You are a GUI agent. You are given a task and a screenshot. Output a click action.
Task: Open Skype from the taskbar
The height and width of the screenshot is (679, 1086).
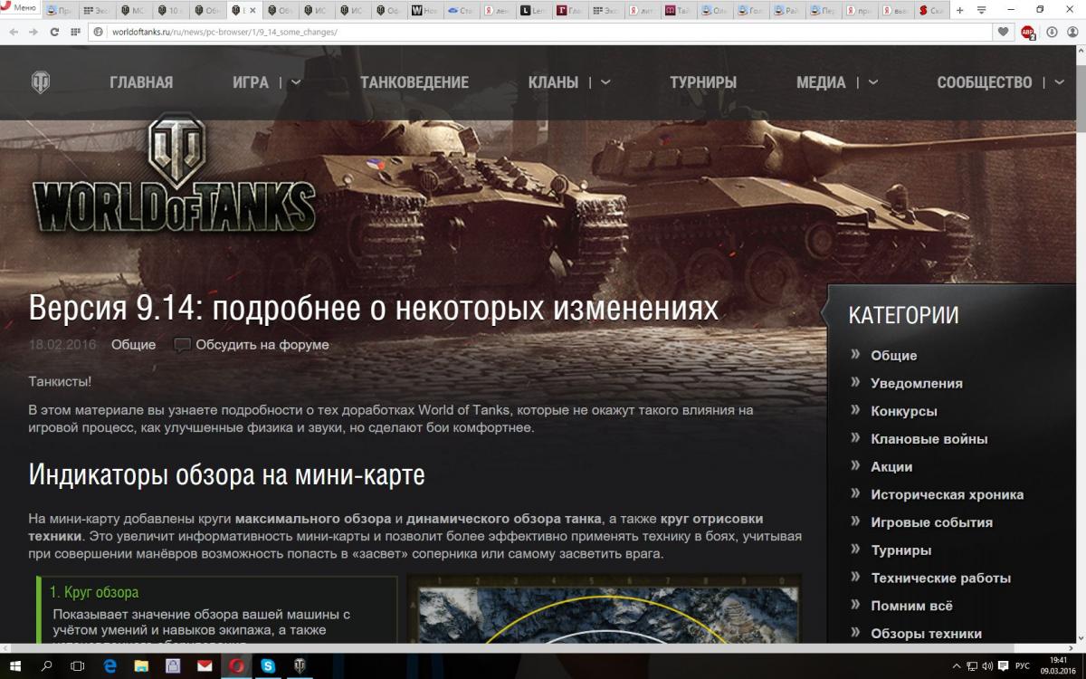268,666
